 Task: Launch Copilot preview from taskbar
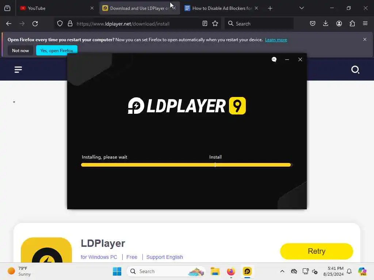(x=362, y=271)
